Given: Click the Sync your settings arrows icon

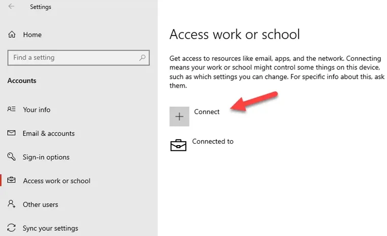Looking at the screenshot, I should point(11,227).
